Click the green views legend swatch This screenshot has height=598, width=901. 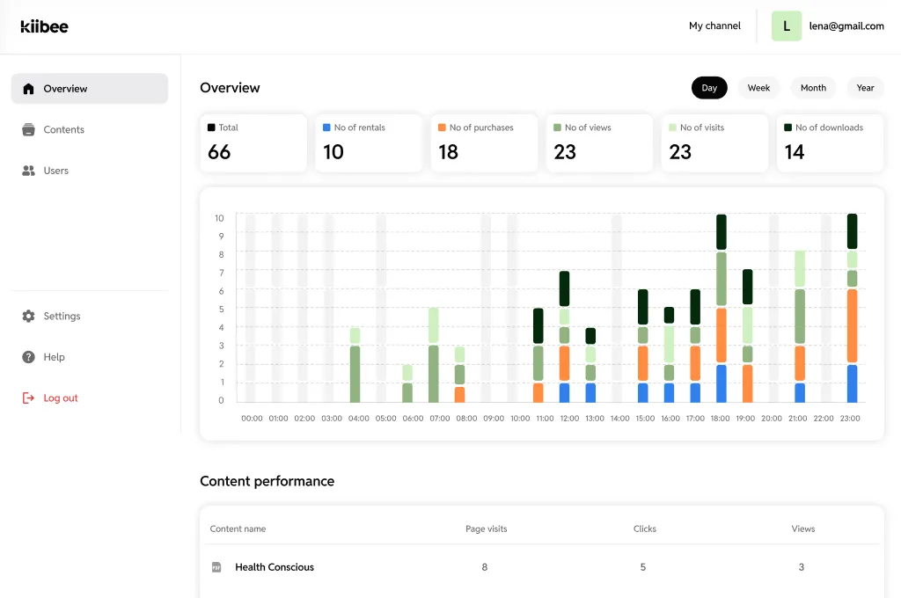[x=557, y=128]
